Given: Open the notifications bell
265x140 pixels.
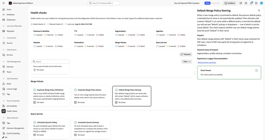Looking at the screenshot, I should (x=251, y=3).
